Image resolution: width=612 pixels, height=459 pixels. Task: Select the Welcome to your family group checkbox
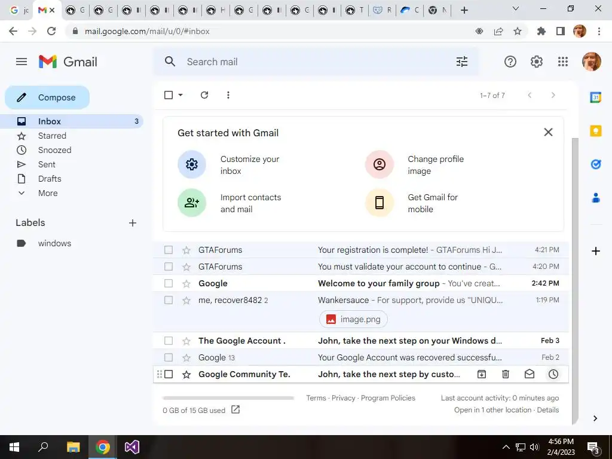pyautogui.click(x=169, y=283)
